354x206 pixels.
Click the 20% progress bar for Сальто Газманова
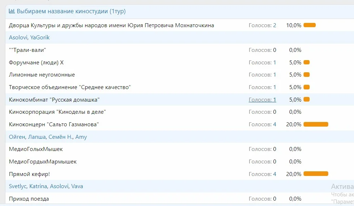pos(316,124)
